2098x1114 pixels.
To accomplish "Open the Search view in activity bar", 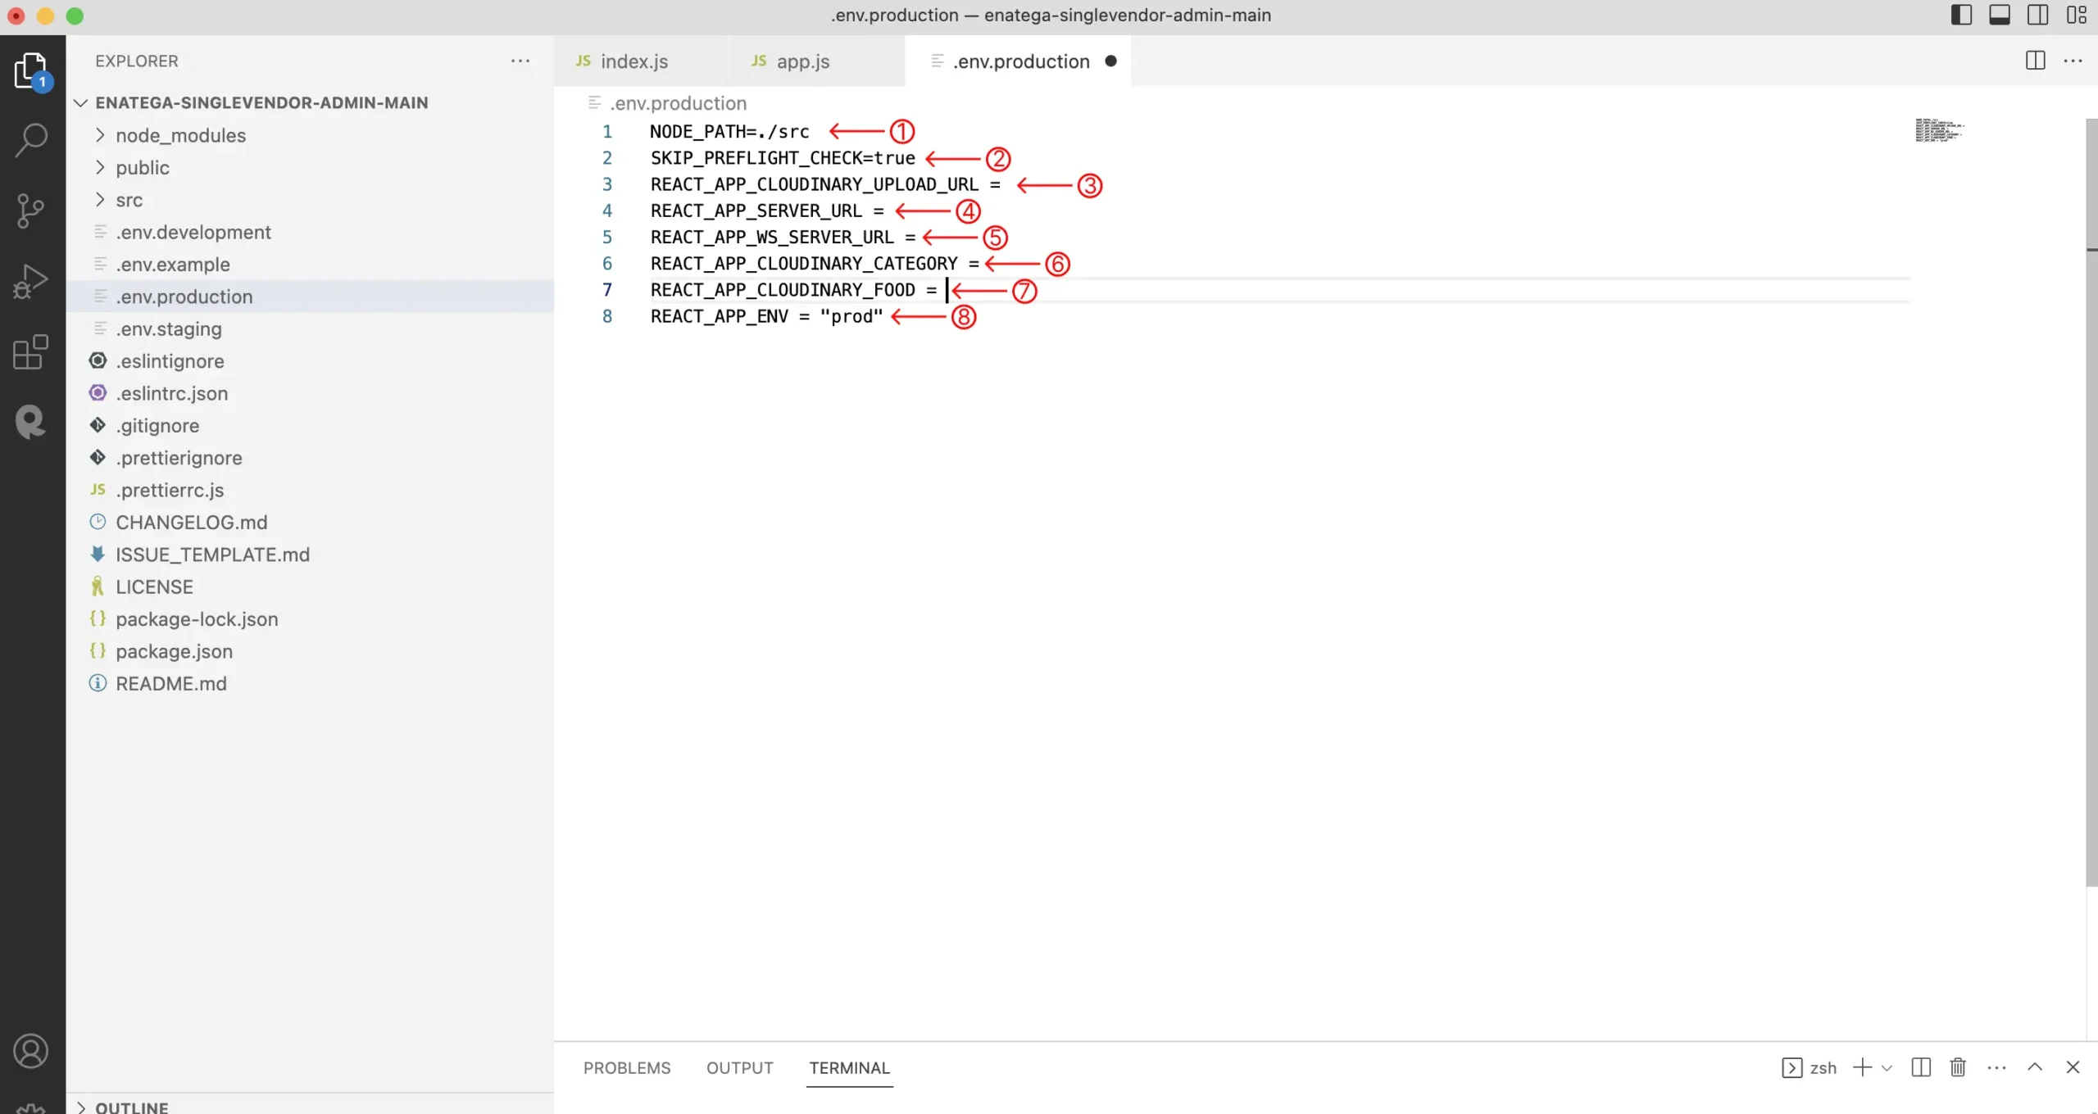I will click(x=31, y=140).
